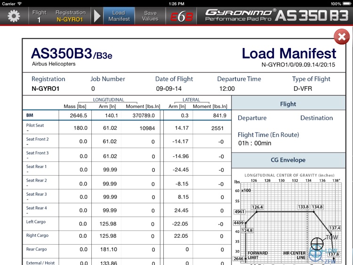
Task: Open settings via the gear icon
Action: coord(14,16)
